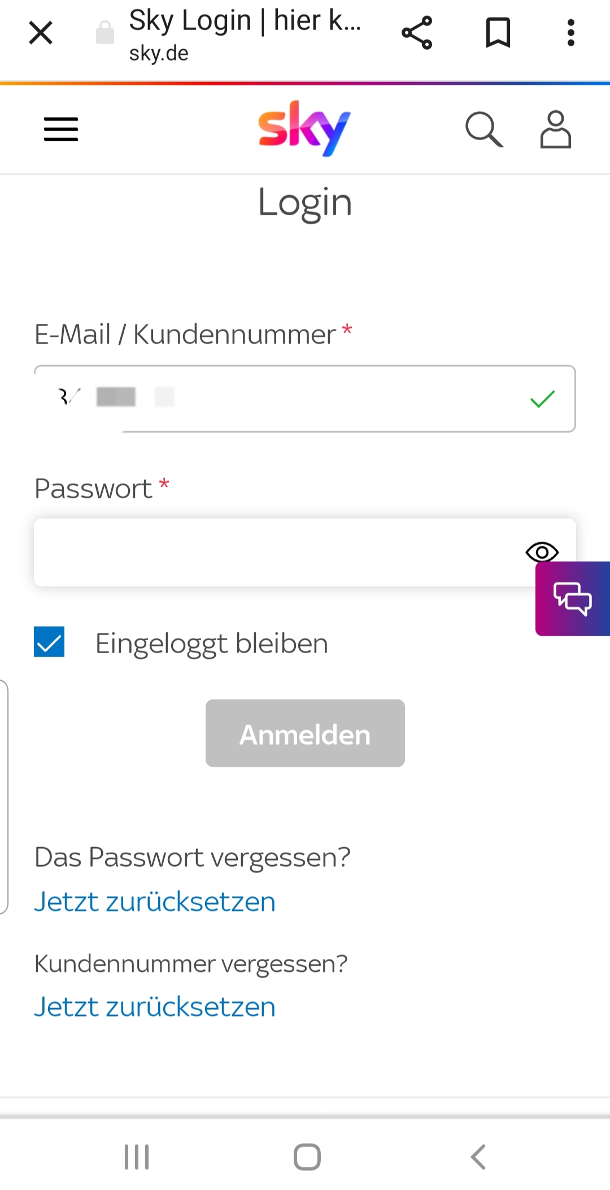
Task: Tap the Sky logo
Action: point(304,128)
